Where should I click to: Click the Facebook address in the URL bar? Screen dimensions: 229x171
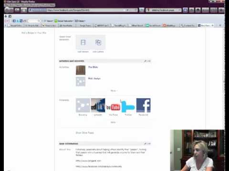click(x=68, y=10)
